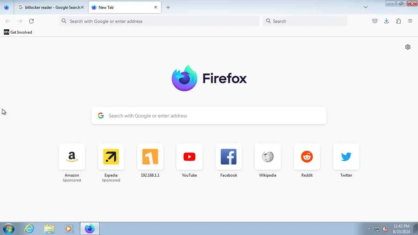Open the Extensions puzzle icon
This screenshot has height=235, width=418.
click(398, 21)
